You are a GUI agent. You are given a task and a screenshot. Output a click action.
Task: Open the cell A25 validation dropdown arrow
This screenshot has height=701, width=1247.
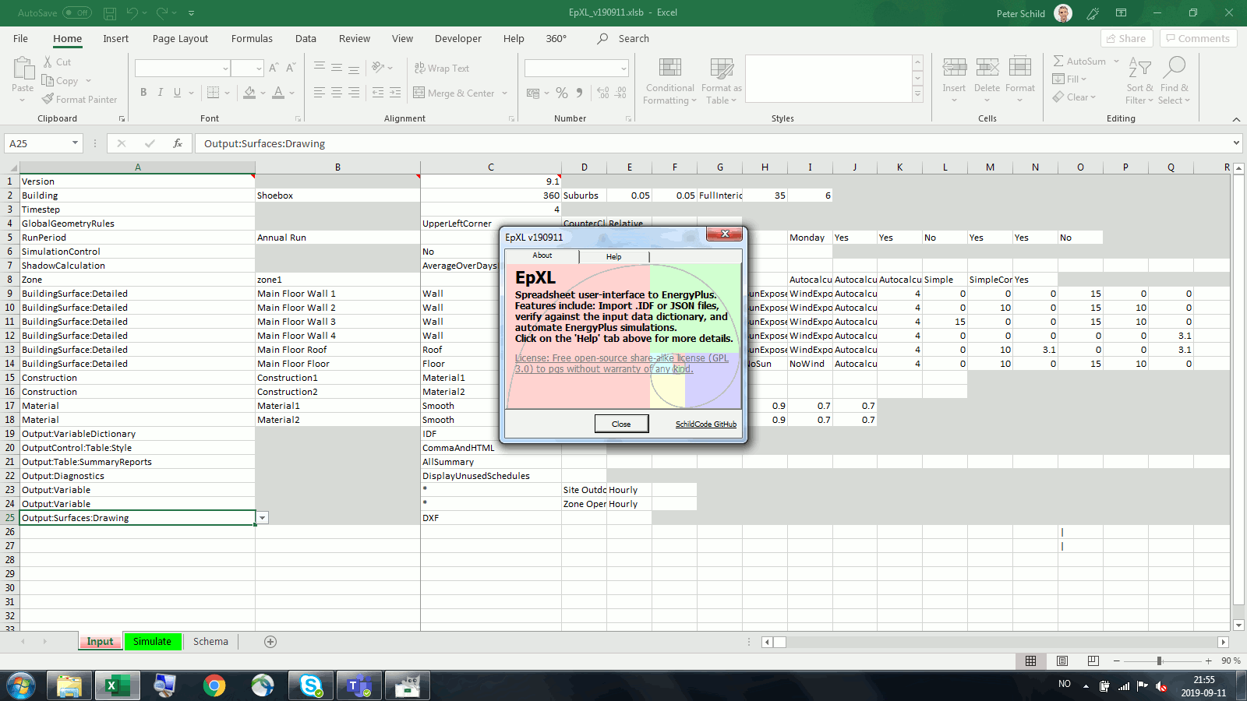point(262,518)
